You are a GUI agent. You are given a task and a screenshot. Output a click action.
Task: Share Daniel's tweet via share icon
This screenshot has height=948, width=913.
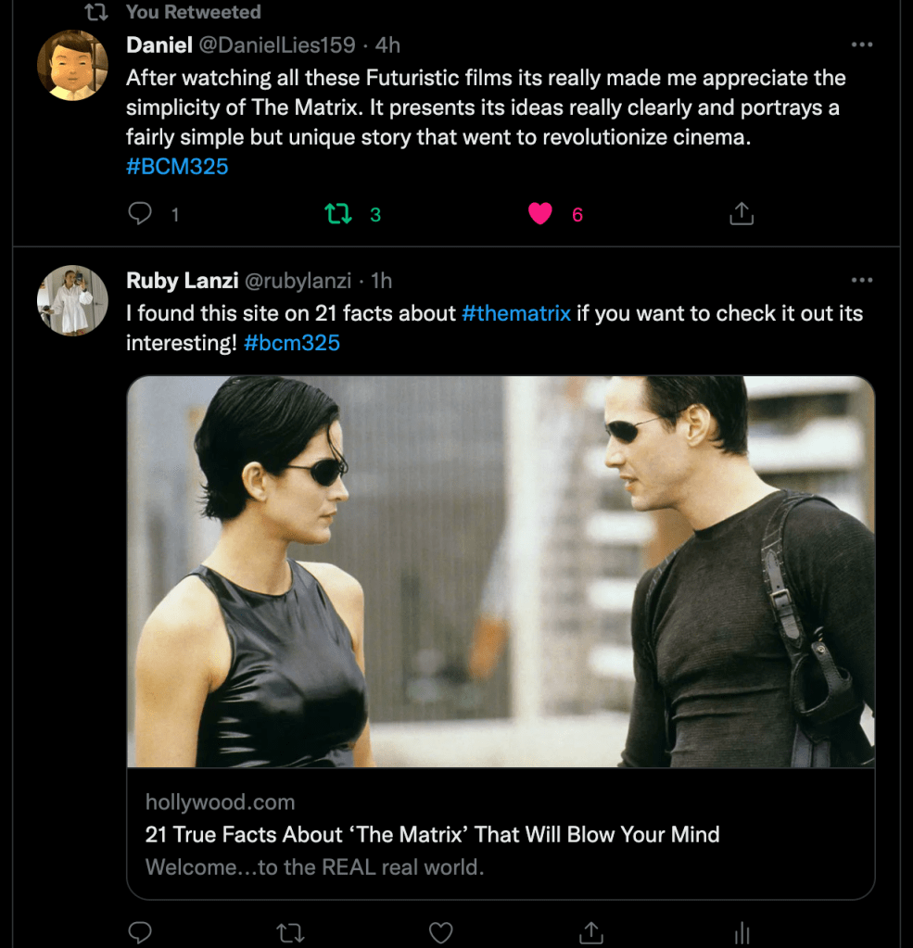(x=742, y=214)
